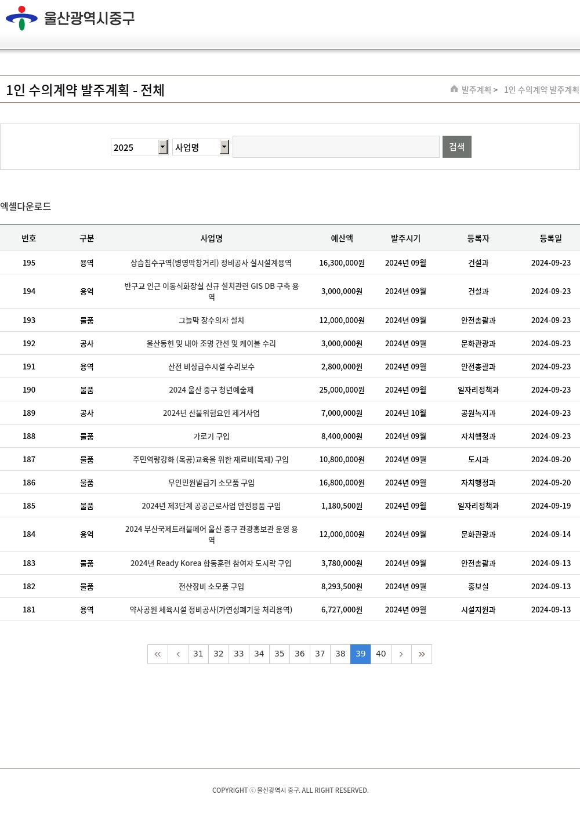Open the 사업명 search-type dropdown
This screenshot has width=580, height=827.
click(201, 147)
